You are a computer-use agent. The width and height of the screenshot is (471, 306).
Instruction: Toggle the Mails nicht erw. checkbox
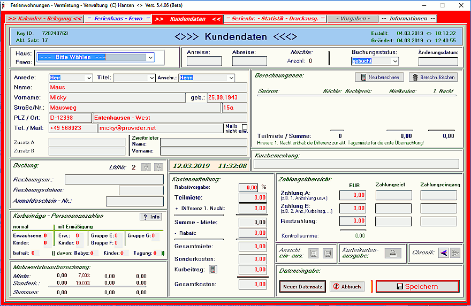pyautogui.click(x=245, y=127)
